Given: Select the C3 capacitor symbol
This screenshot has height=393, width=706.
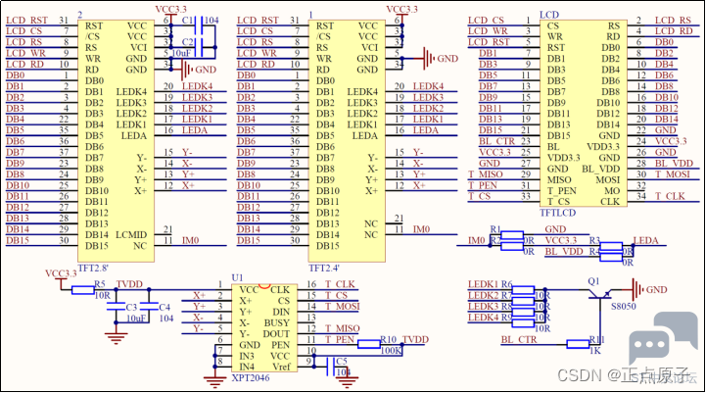Looking at the screenshot, I should coord(116,307).
